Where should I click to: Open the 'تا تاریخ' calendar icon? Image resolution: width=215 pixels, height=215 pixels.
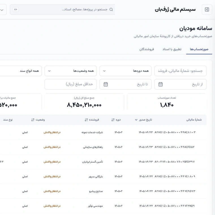(106, 84)
